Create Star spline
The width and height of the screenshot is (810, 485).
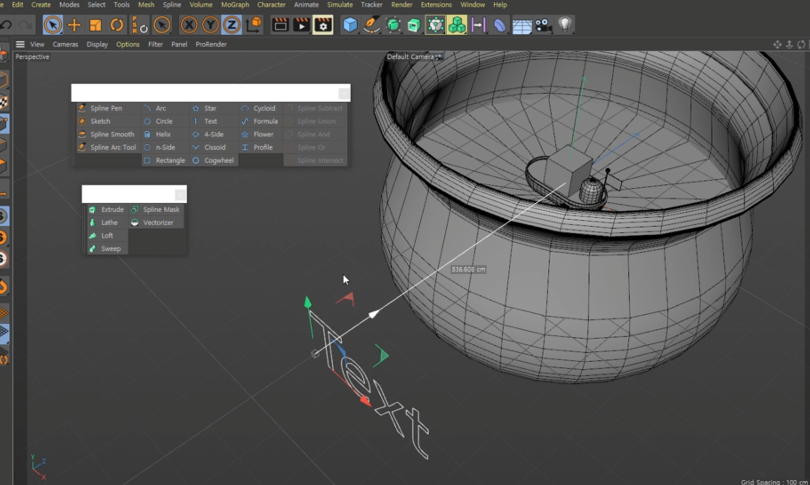tap(213, 108)
